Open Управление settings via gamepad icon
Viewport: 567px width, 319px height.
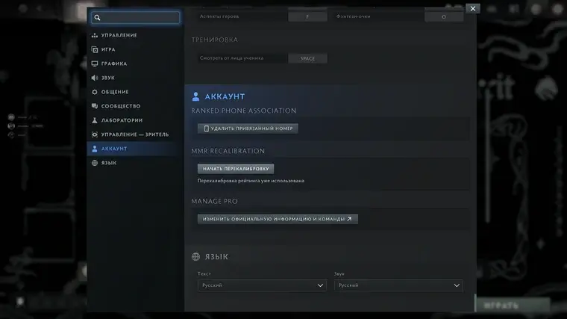(x=94, y=35)
